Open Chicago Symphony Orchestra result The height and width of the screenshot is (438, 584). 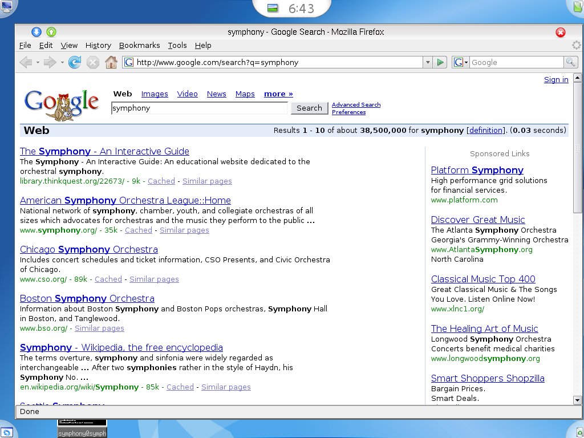coord(88,250)
